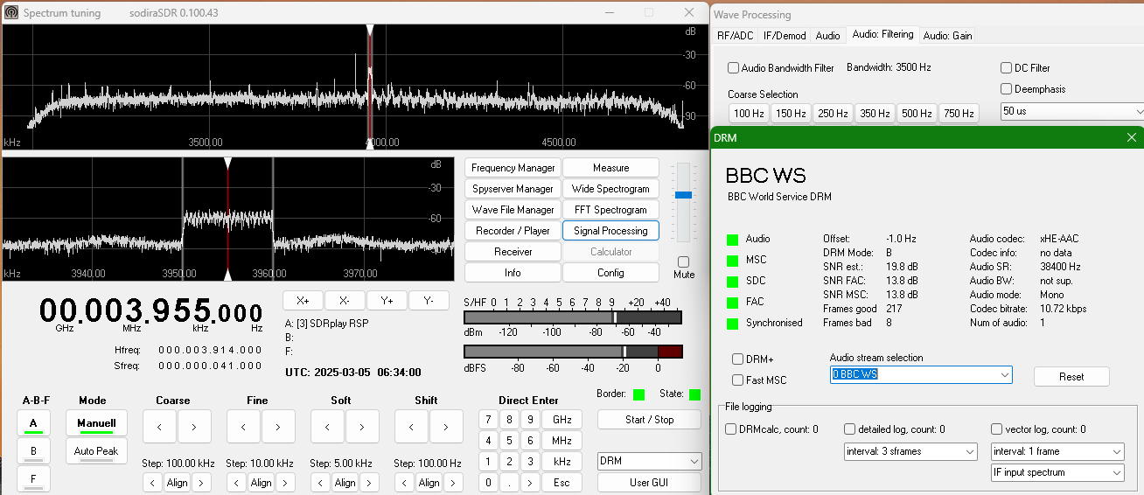Open the interval 3 sframes dropdown
Viewport: 1144px width, 495px height.
pyautogui.click(x=910, y=451)
